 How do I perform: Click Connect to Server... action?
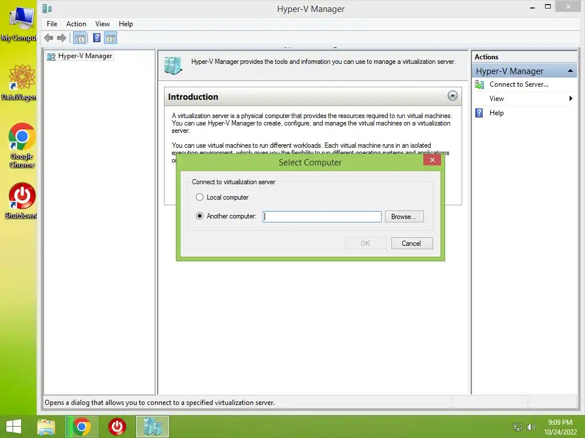(519, 84)
